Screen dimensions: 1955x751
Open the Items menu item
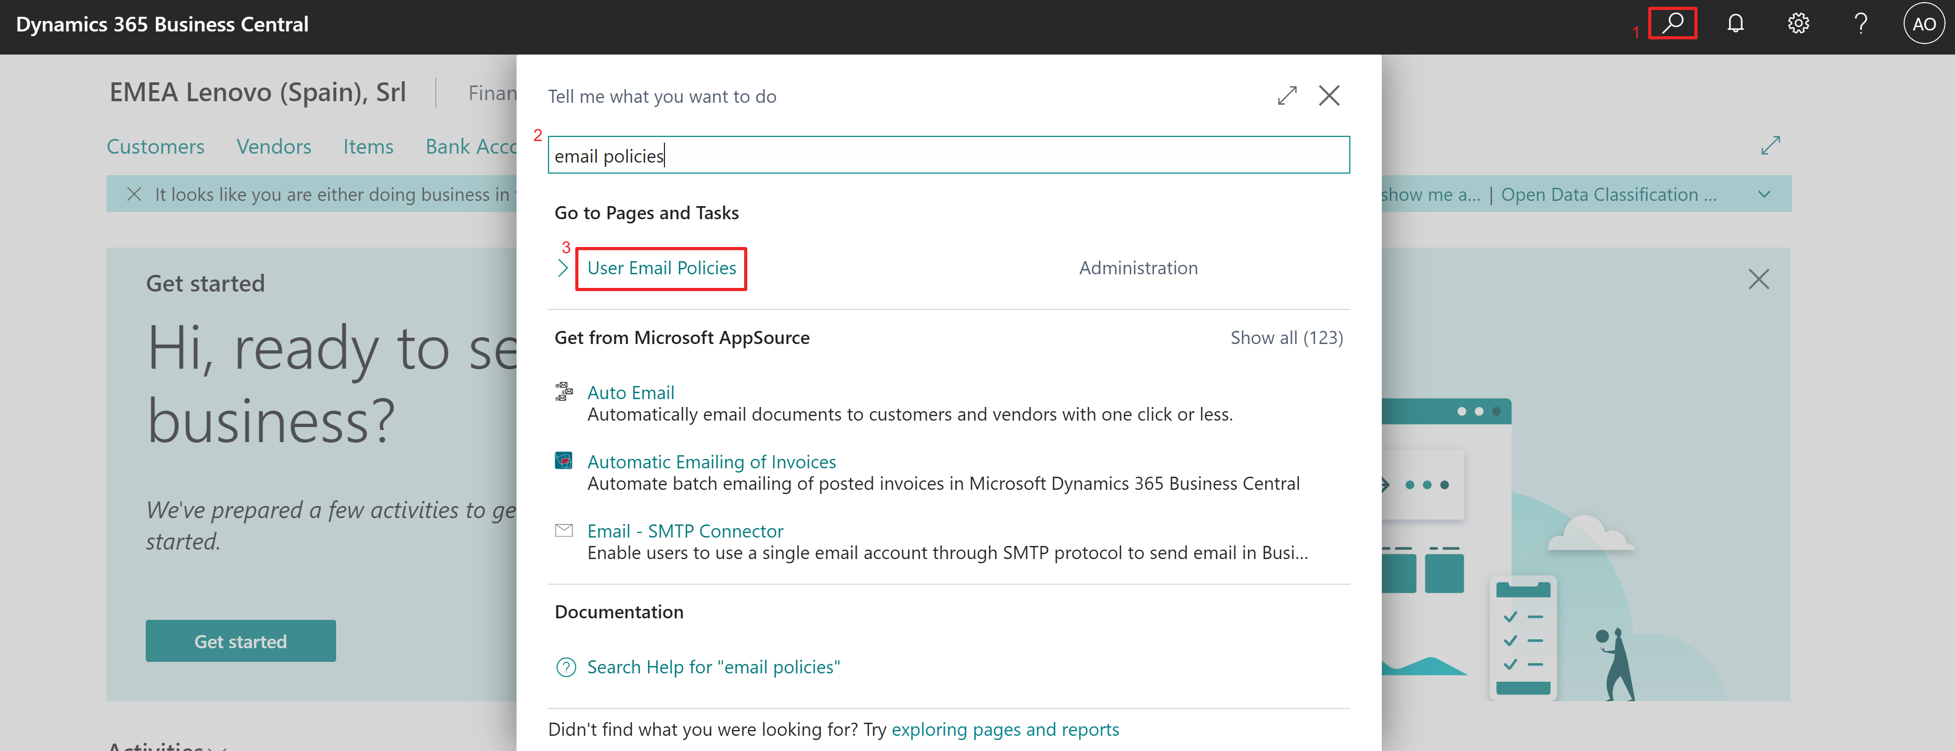point(368,146)
